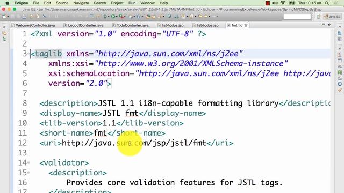Viewport: 344px width, 193px height.
Task: Switch to the Java EE perspective
Action: pos(332,17)
